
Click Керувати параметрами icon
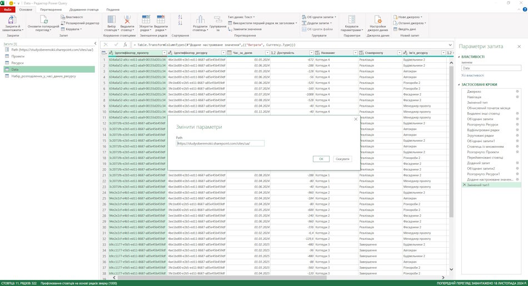pos(352,19)
